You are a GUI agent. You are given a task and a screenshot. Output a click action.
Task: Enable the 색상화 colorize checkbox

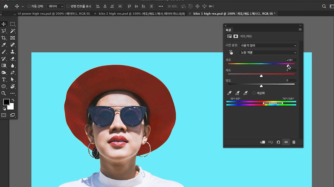[x=254, y=93]
